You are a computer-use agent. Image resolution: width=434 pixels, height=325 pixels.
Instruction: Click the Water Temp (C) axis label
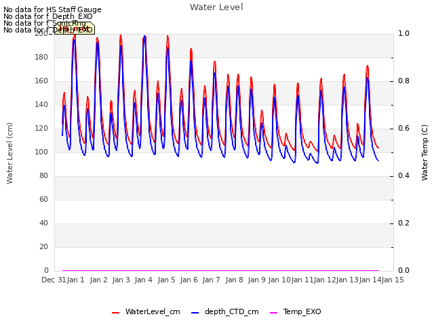pos(425,152)
